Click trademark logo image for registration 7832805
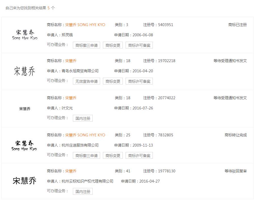 (24, 146)
